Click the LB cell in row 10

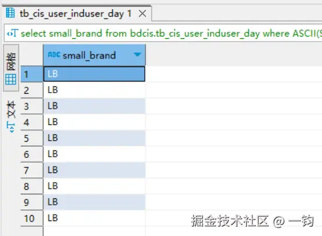pos(94,218)
